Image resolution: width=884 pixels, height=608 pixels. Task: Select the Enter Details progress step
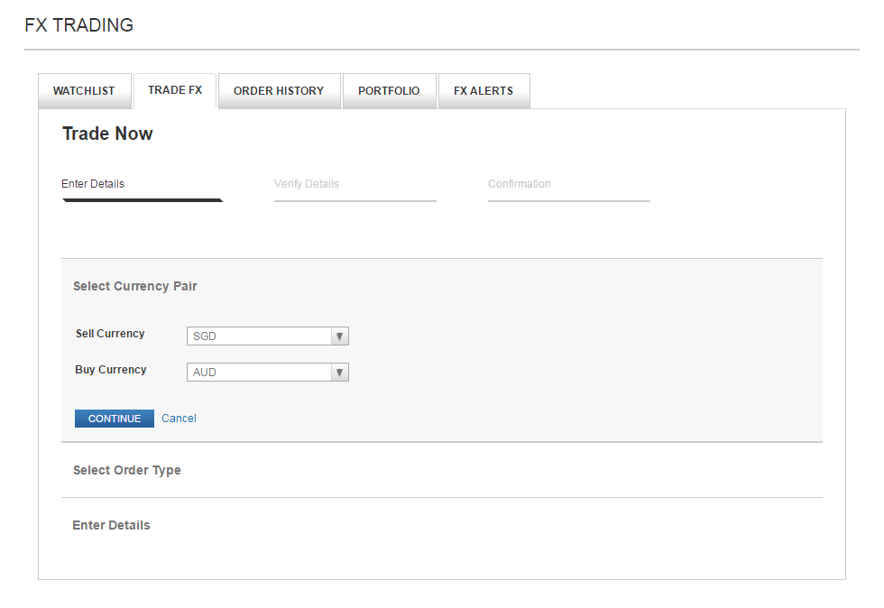pyautogui.click(x=93, y=184)
